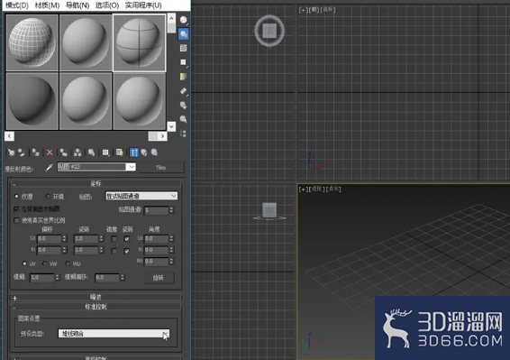
Task: Enable the 使用真实世界比例 checkbox
Action: (16, 220)
